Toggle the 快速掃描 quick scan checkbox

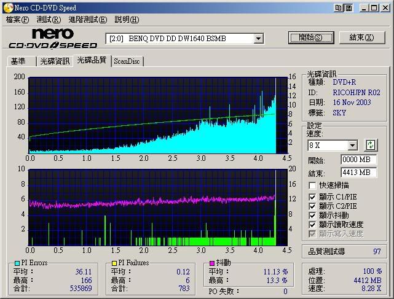312,185
